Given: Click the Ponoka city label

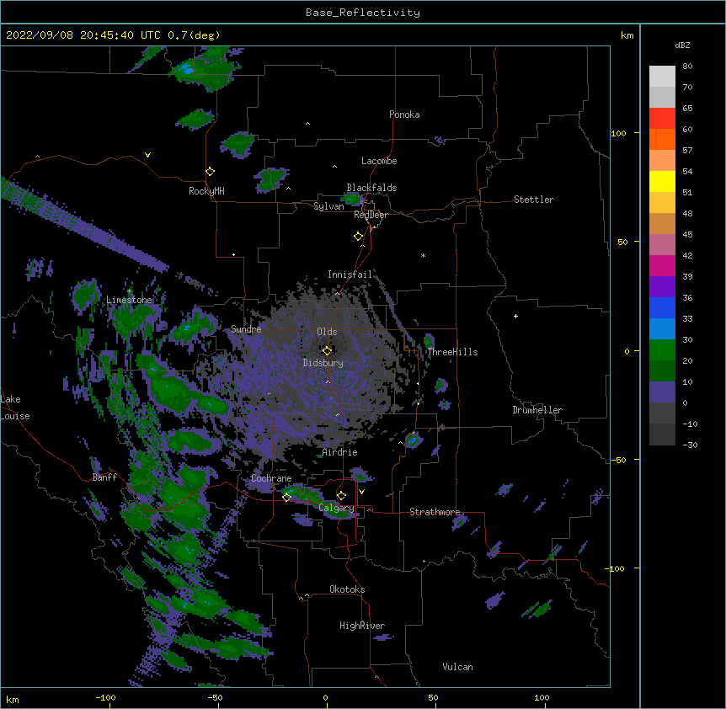Looking at the screenshot, I should pyautogui.click(x=404, y=115).
